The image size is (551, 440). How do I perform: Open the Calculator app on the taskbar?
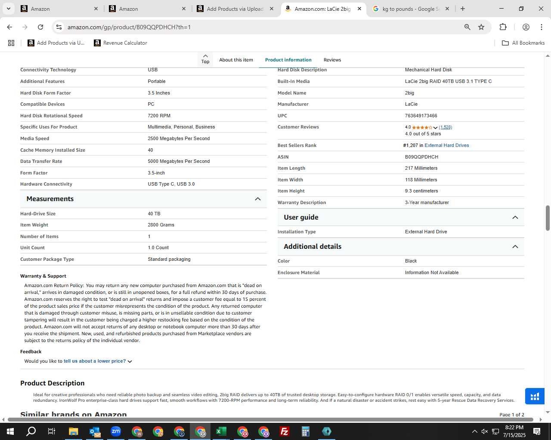[306, 431]
